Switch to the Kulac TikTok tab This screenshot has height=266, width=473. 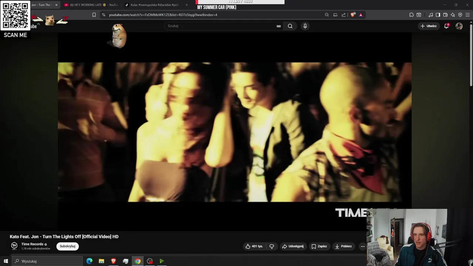[152, 5]
